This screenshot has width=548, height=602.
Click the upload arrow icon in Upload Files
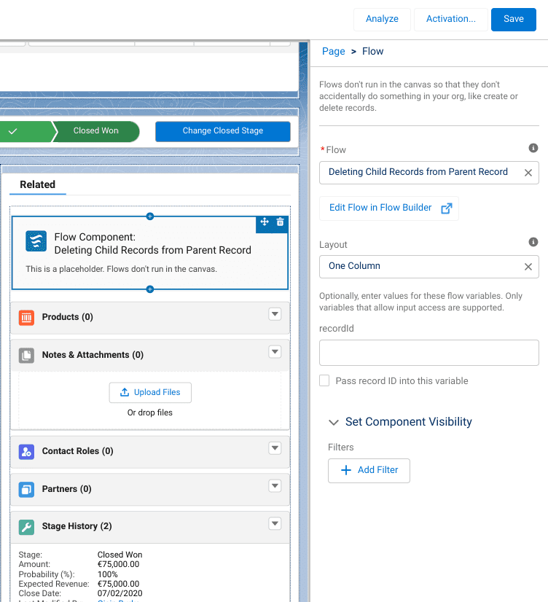125,392
